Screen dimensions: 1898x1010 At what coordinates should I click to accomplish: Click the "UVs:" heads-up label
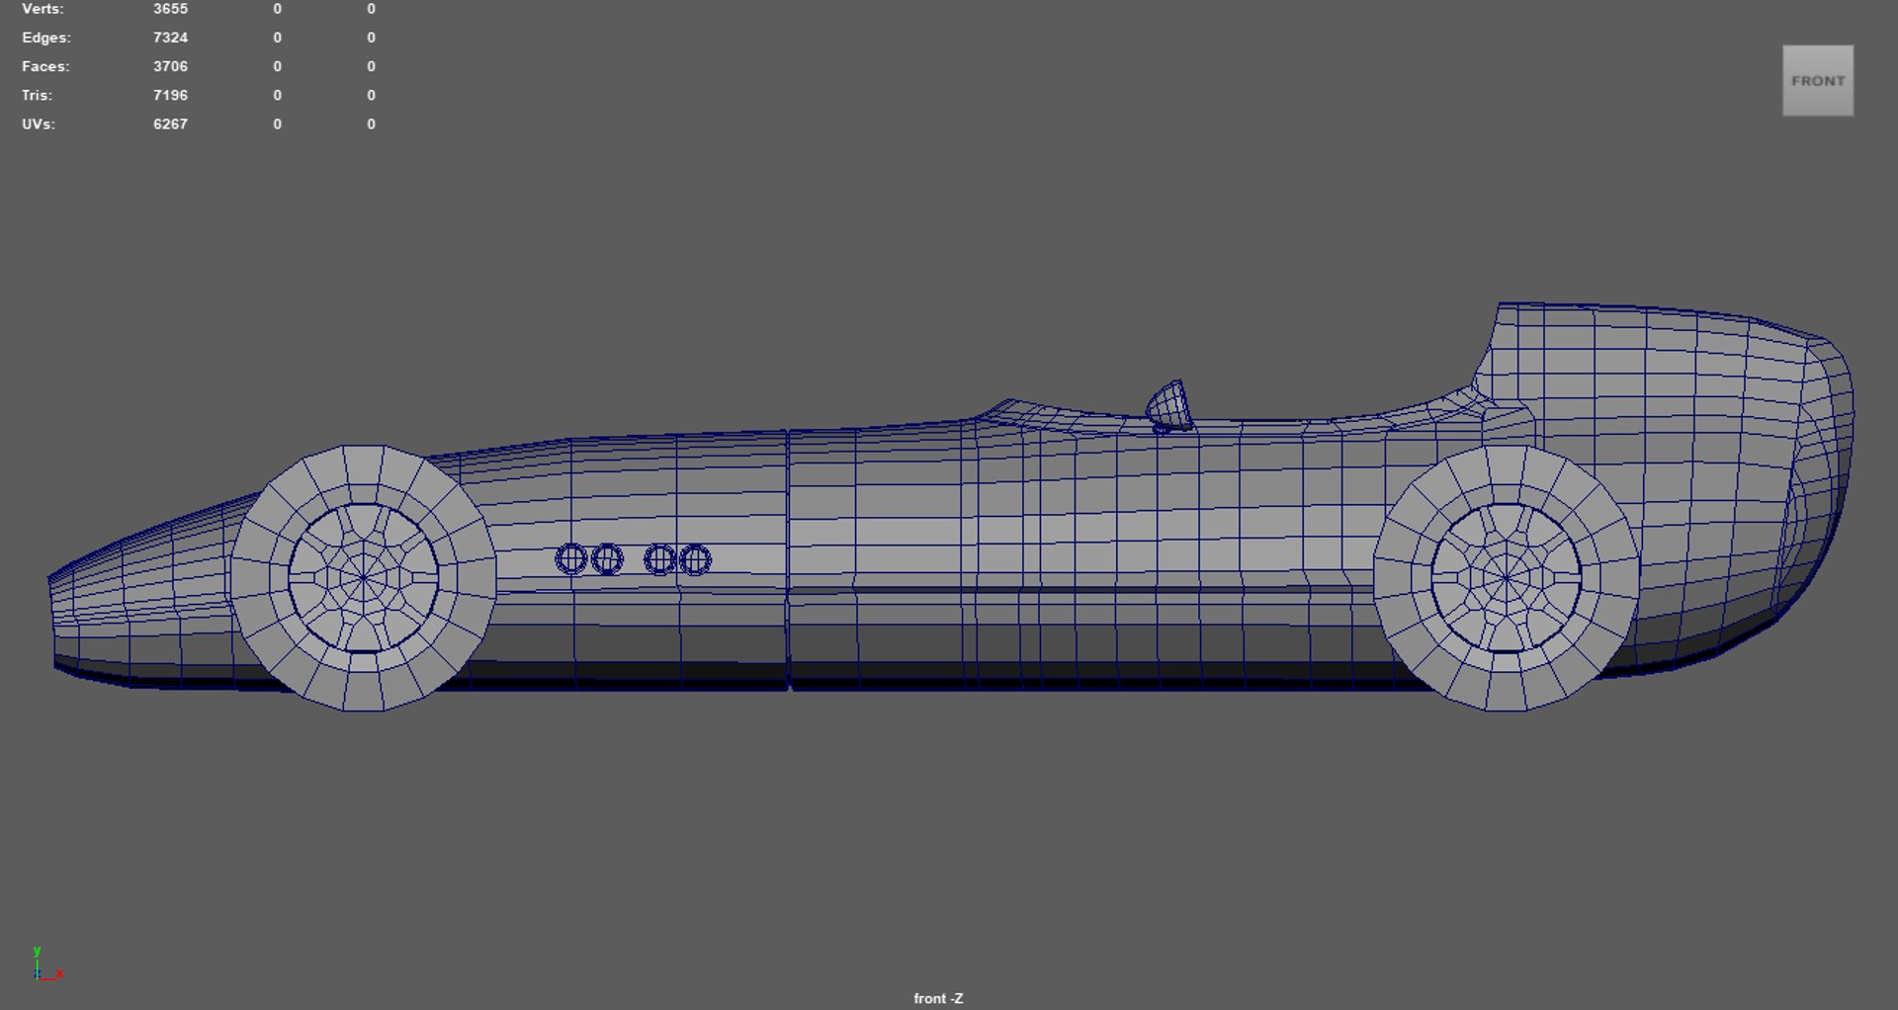(39, 124)
